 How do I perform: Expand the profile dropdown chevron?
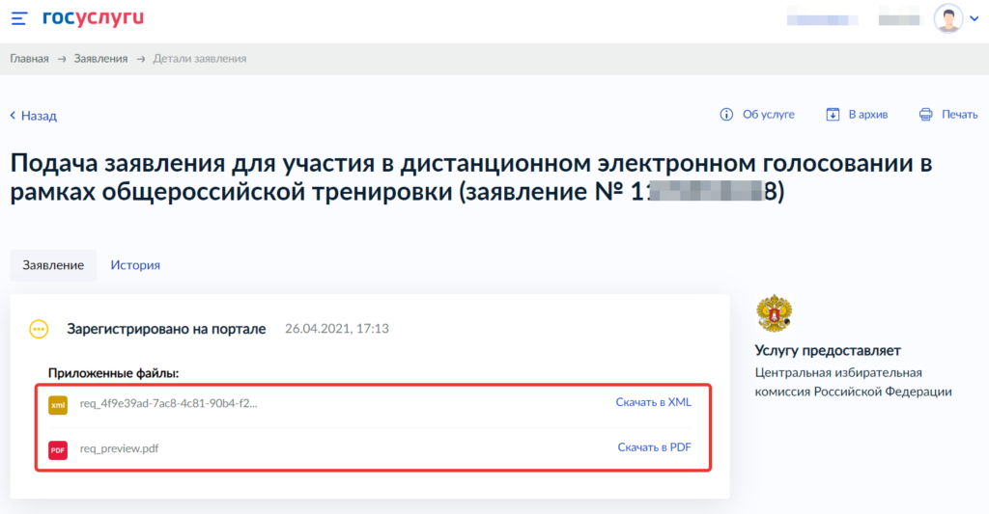[974, 19]
